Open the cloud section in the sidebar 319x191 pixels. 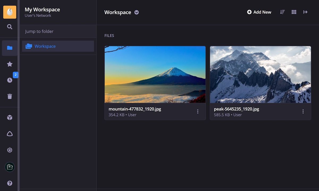10,134
